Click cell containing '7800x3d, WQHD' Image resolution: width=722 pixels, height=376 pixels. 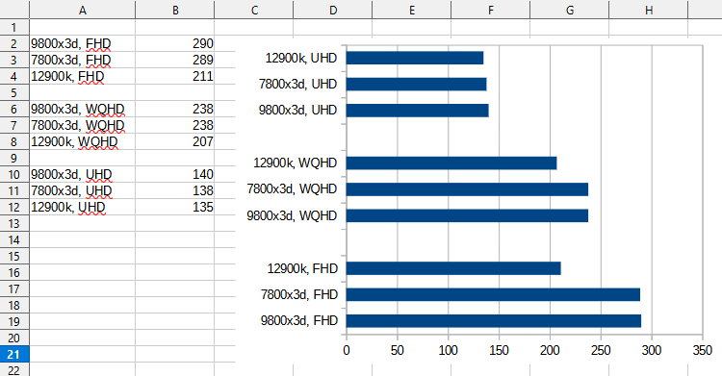pos(83,125)
